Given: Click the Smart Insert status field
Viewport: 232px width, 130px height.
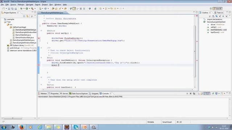Looking at the screenshot, I should coord(167,122).
